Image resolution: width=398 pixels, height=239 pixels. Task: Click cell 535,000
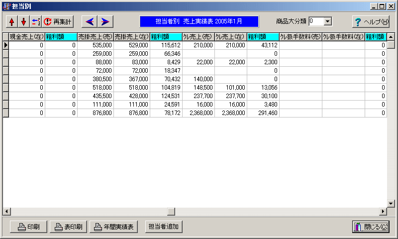[96, 45]
